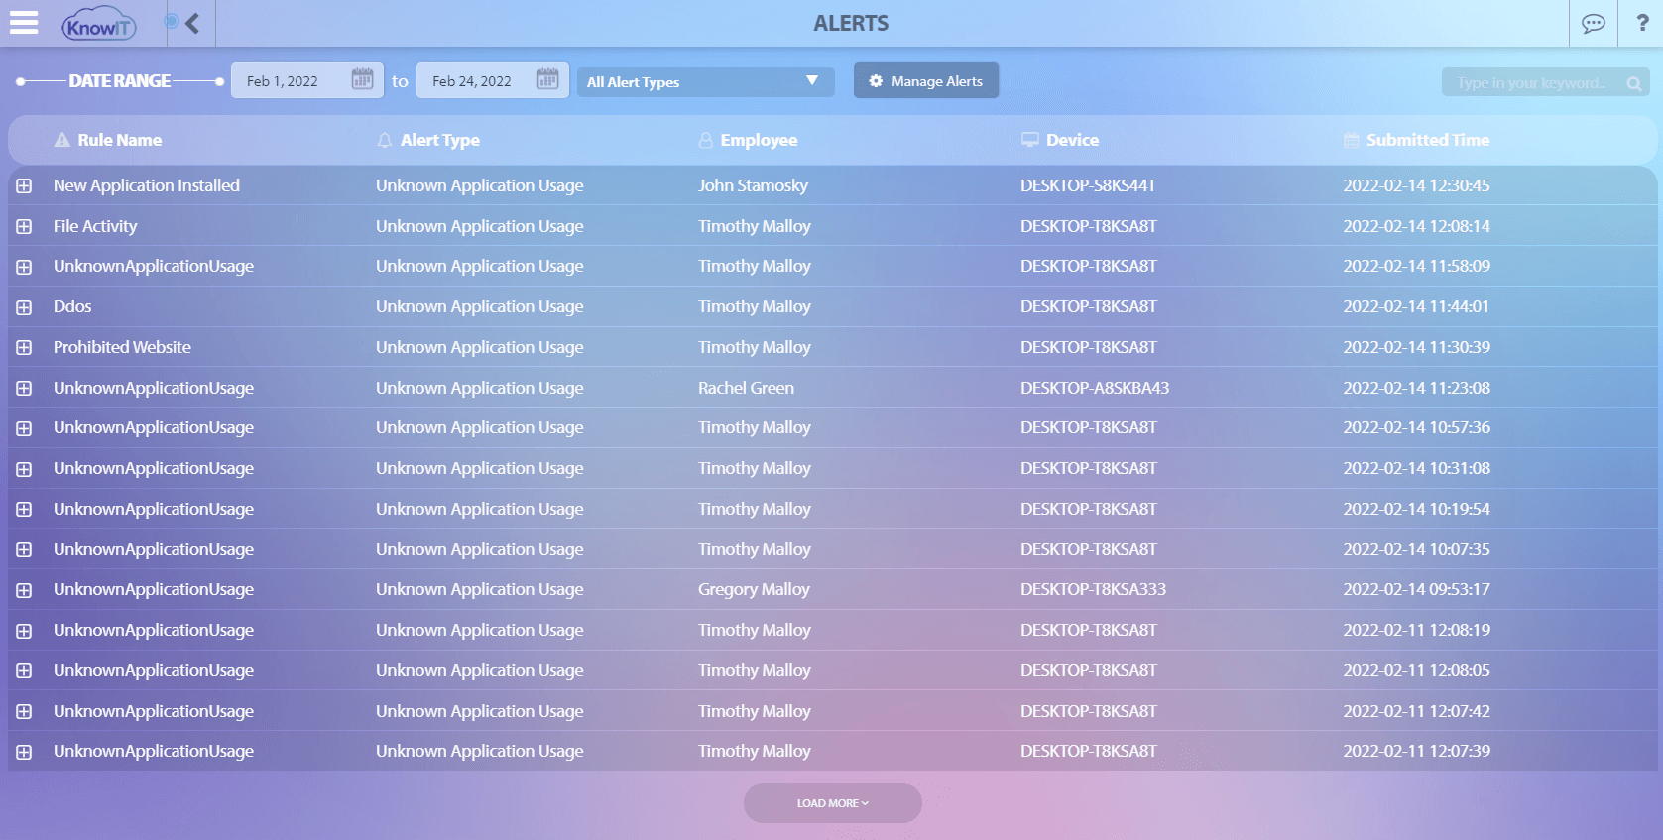Open the All Alert Types dropdown
This screenshot has height=840, width=1663.
[705, 81]
